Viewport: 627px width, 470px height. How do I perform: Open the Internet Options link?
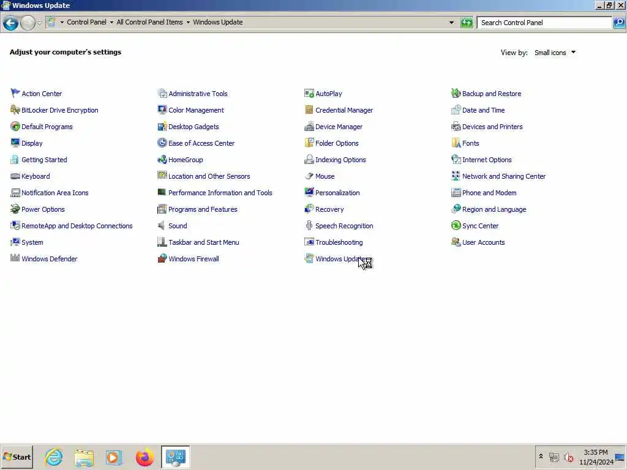point(487,160)
